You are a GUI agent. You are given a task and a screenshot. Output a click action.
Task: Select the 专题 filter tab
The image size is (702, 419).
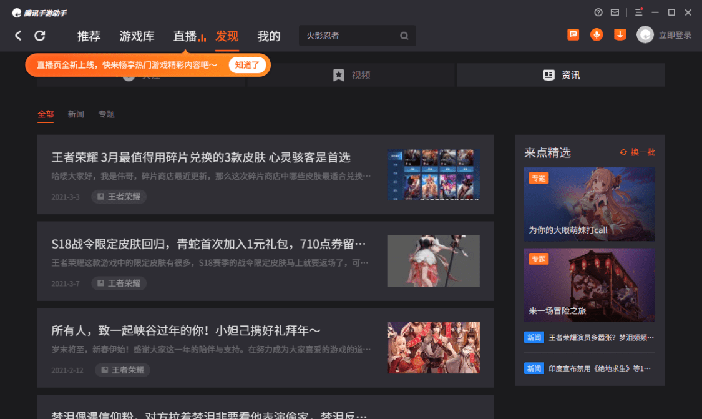point(107,114)
